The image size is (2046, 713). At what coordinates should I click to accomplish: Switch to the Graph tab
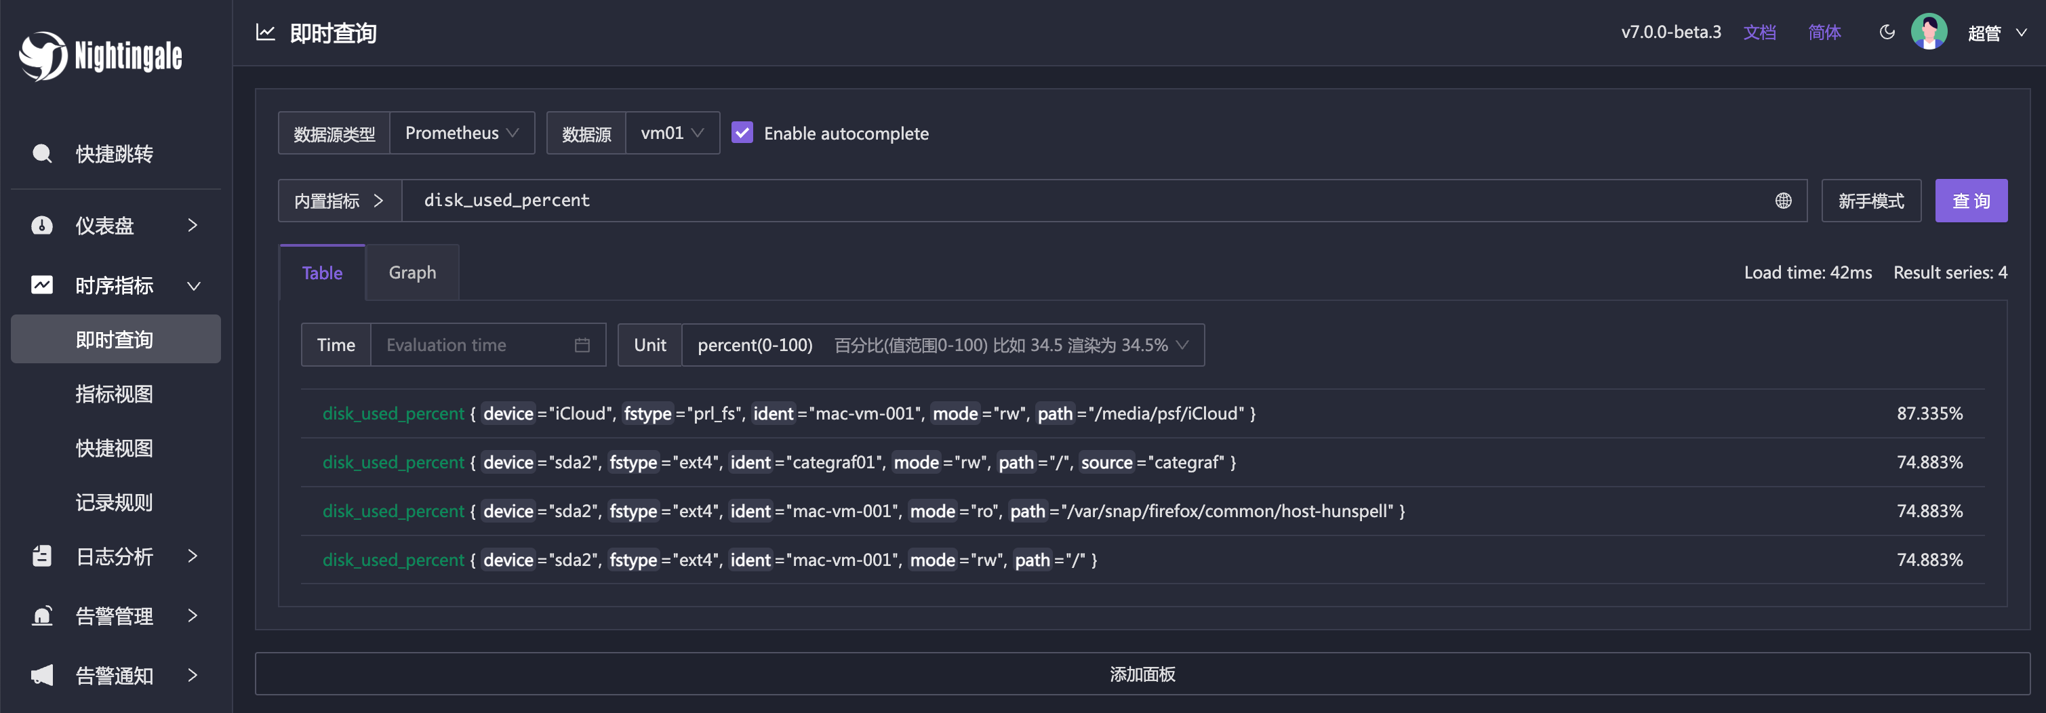[x=412, y=272]
